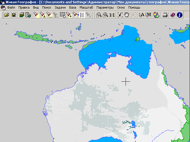Viewport: 190px width, 142px height.
Task: Click the save map icon
Action: point(14,15)
